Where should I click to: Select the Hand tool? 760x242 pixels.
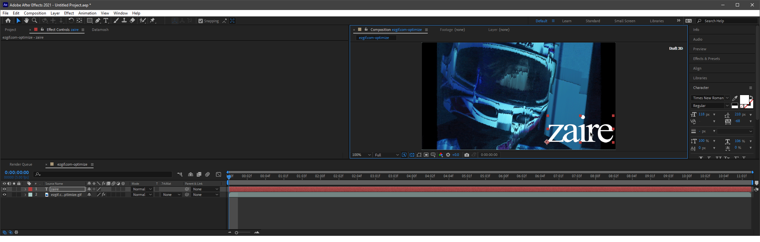tap(26, 21)
